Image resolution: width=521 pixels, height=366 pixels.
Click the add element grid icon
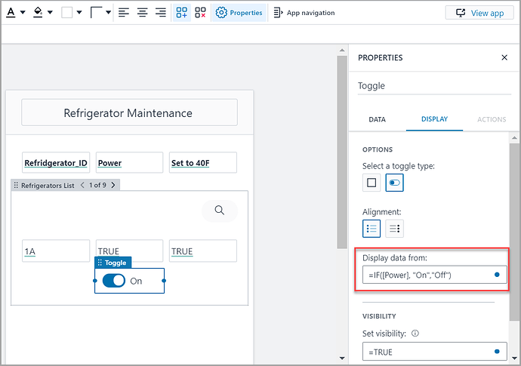[x=182, y=13]
